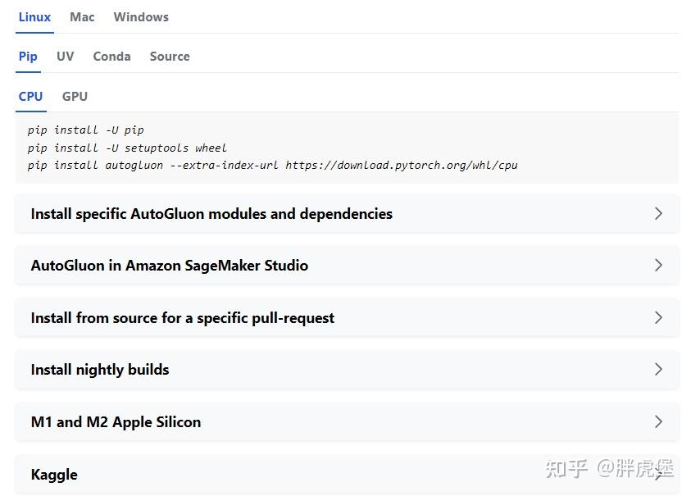Screen dimensions: 691x496
Task: Switch to the GPU tab
Action: 75,96
